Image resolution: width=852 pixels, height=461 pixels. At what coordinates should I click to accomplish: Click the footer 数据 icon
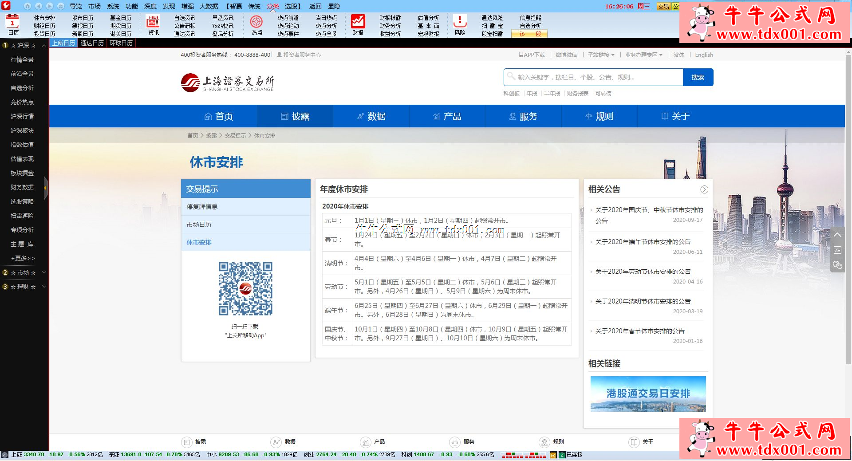pyautogui.click(x=276, y=442)
